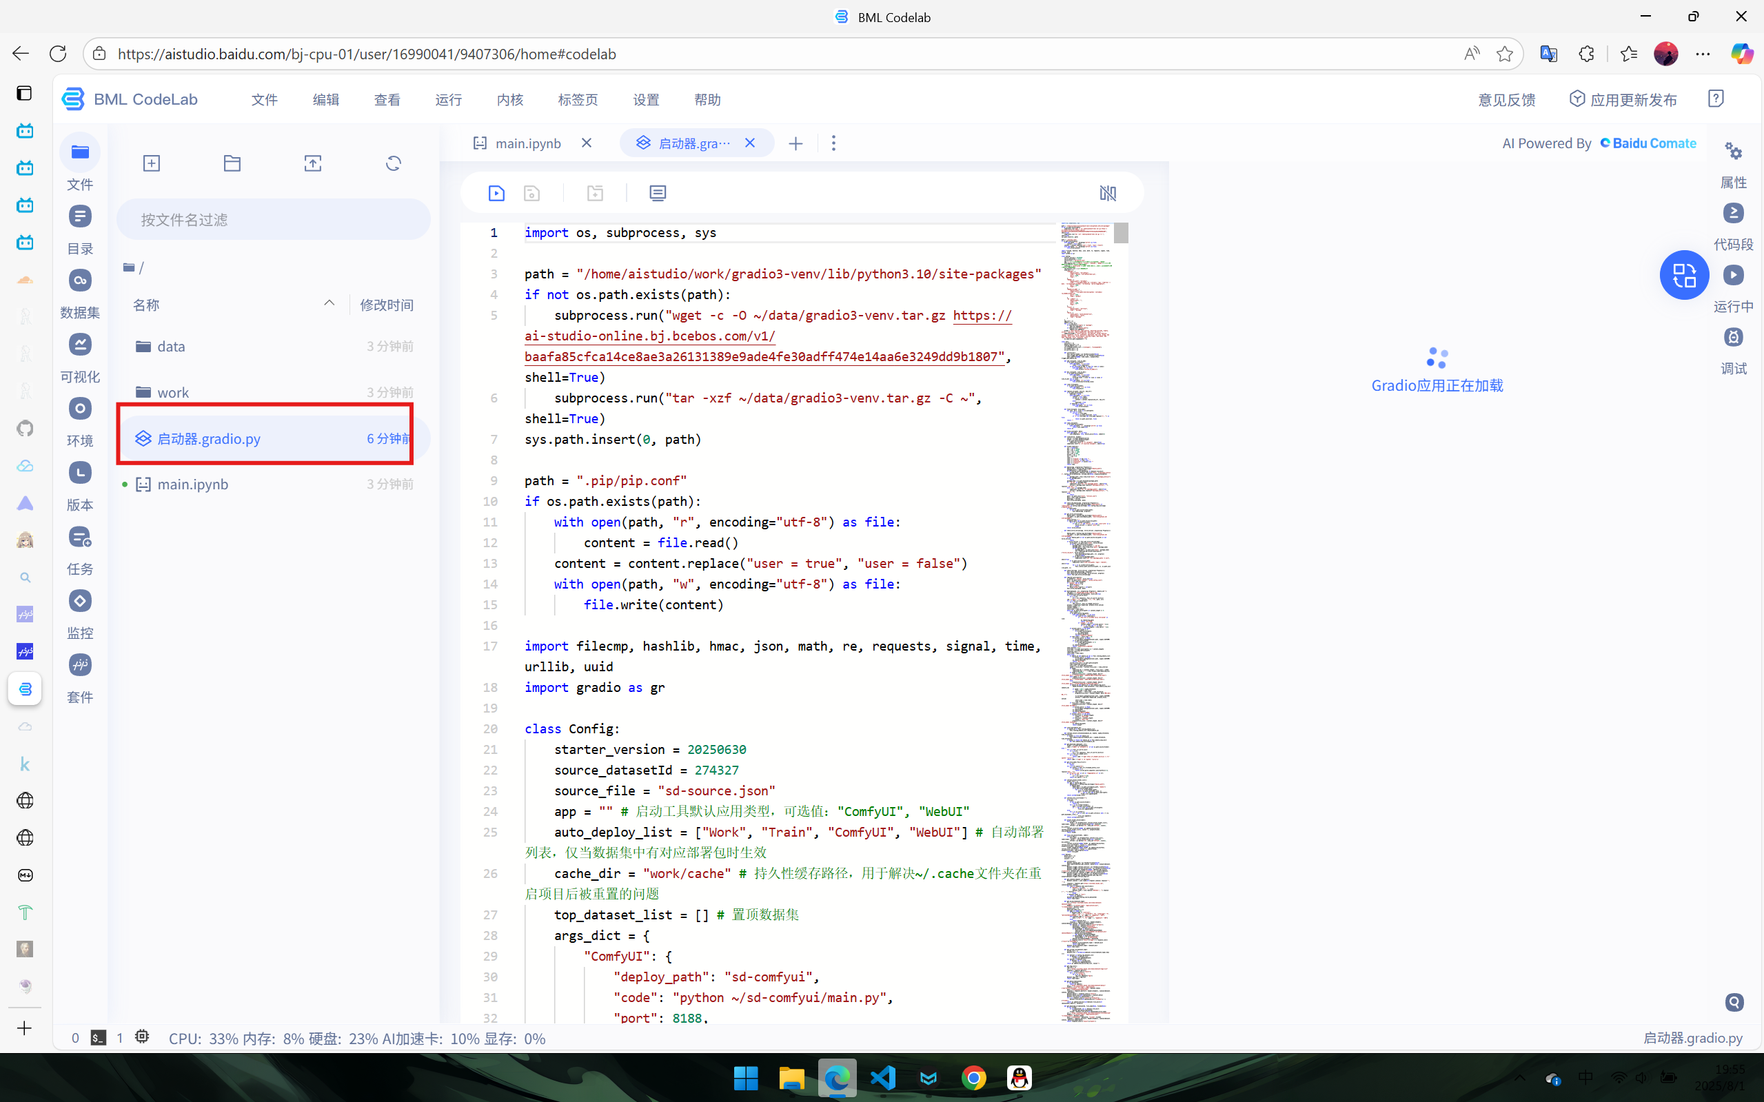Image resolution: width=1764 pixels, height=1102 pixels.
Task: Click the new folder icon in file panel
Action: pos(232,163)
